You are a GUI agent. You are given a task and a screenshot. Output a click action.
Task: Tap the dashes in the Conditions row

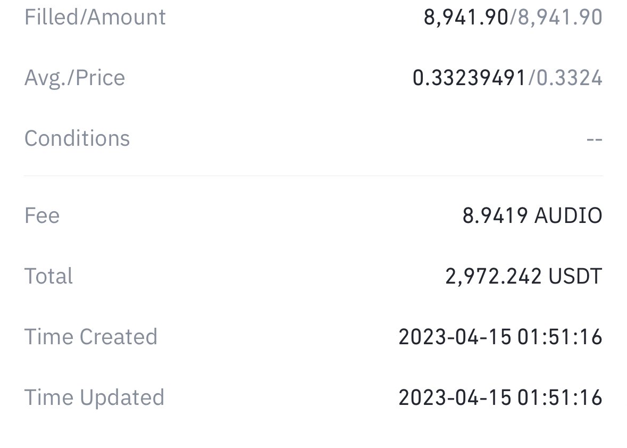click(x=594, y=139)
